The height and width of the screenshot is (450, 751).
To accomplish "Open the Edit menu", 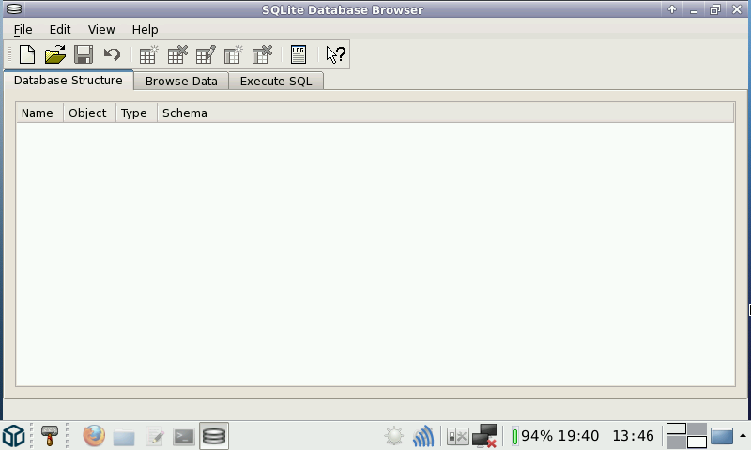I will click(x=60, y=30).
